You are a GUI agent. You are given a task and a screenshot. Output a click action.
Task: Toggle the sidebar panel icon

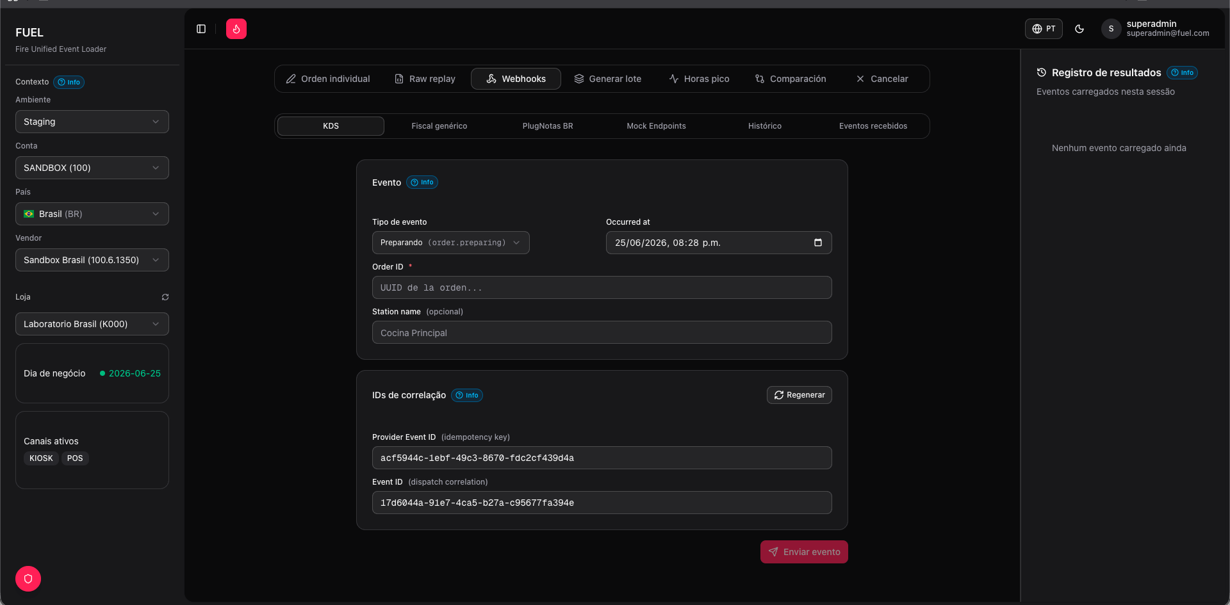click(201, 29)
